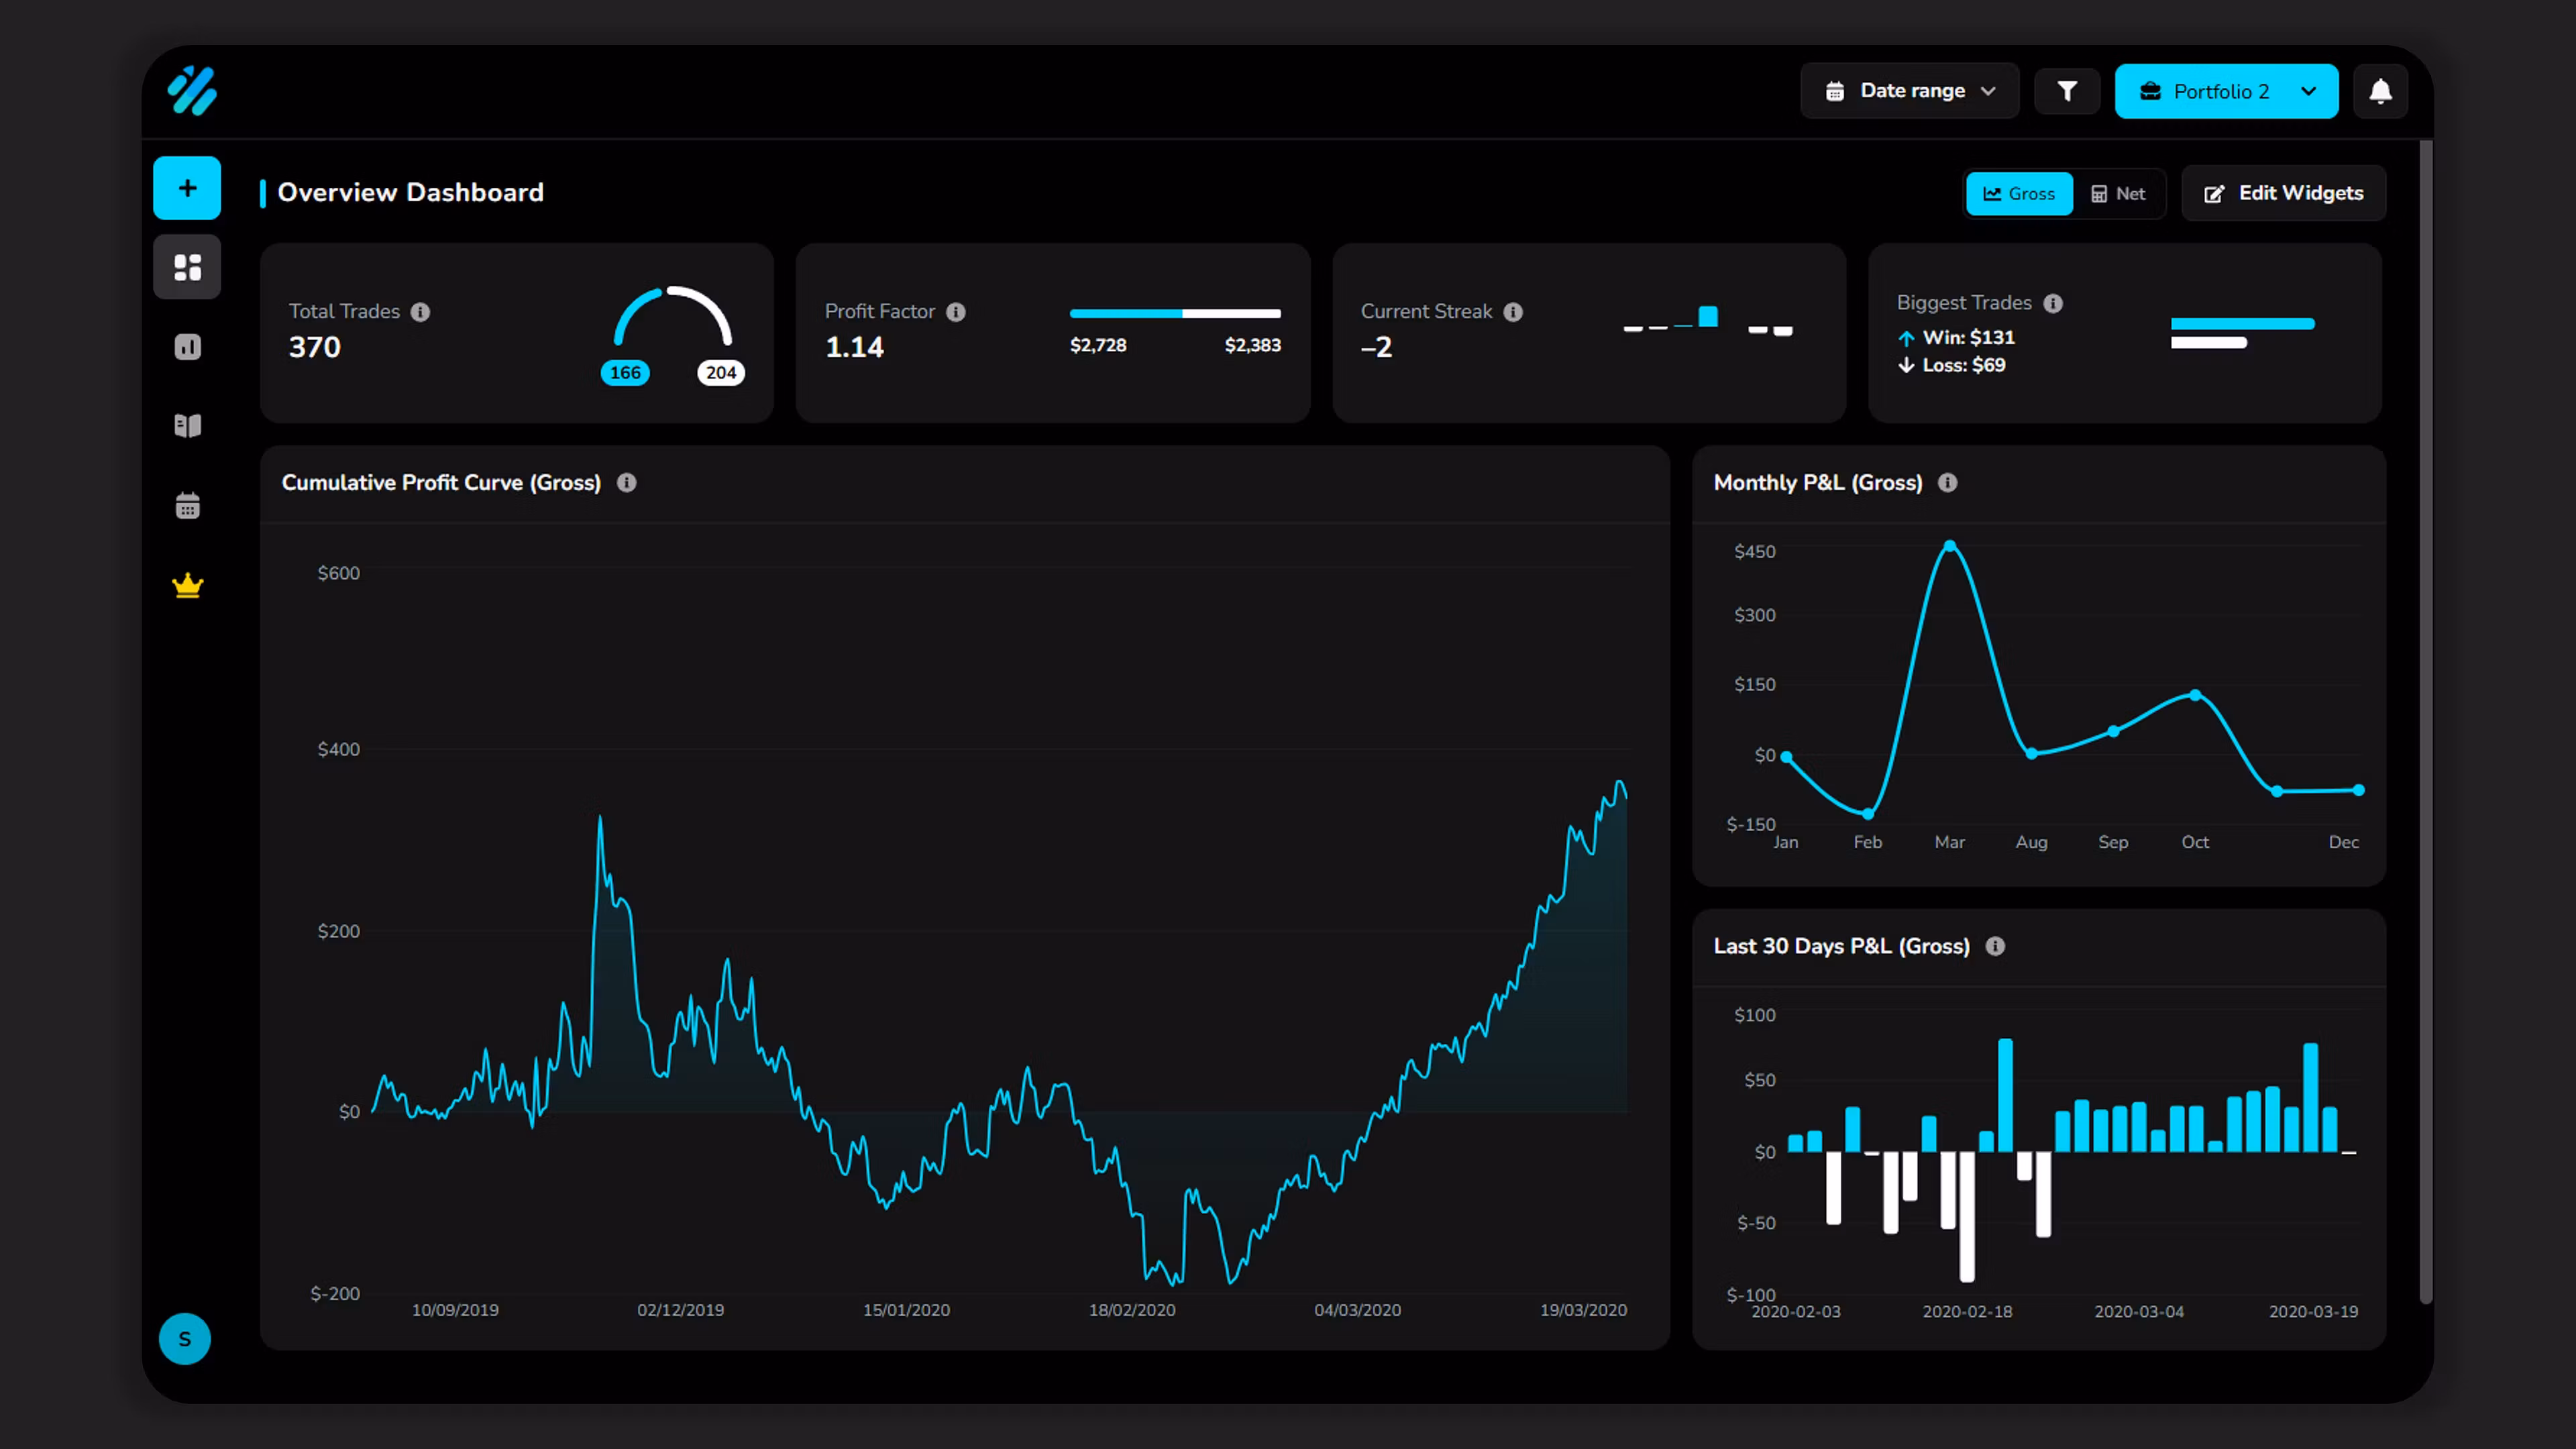Click the S user avatar button
The image size is (2576, 1449).
pos(185,1338)
